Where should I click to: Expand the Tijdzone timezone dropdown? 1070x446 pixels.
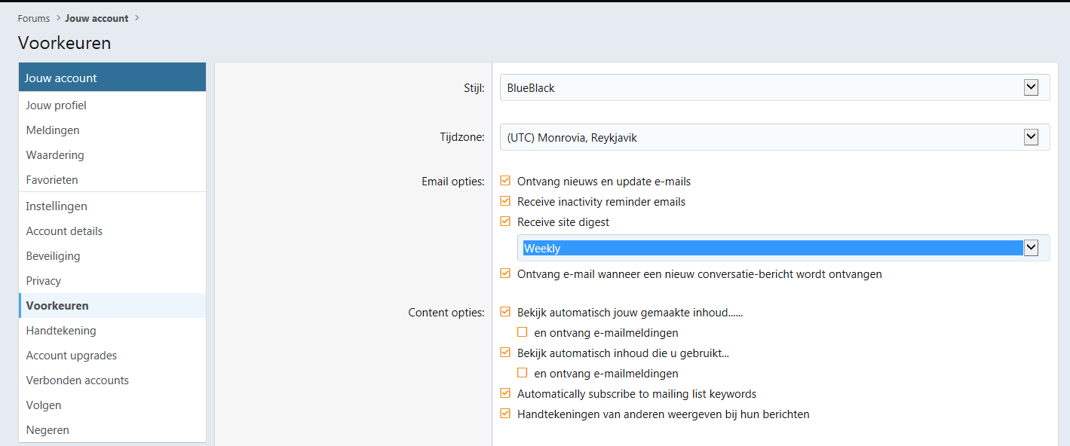tap(774, 138)
